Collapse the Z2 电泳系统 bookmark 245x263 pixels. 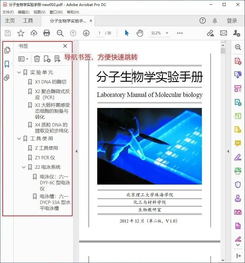pos(24,167)
